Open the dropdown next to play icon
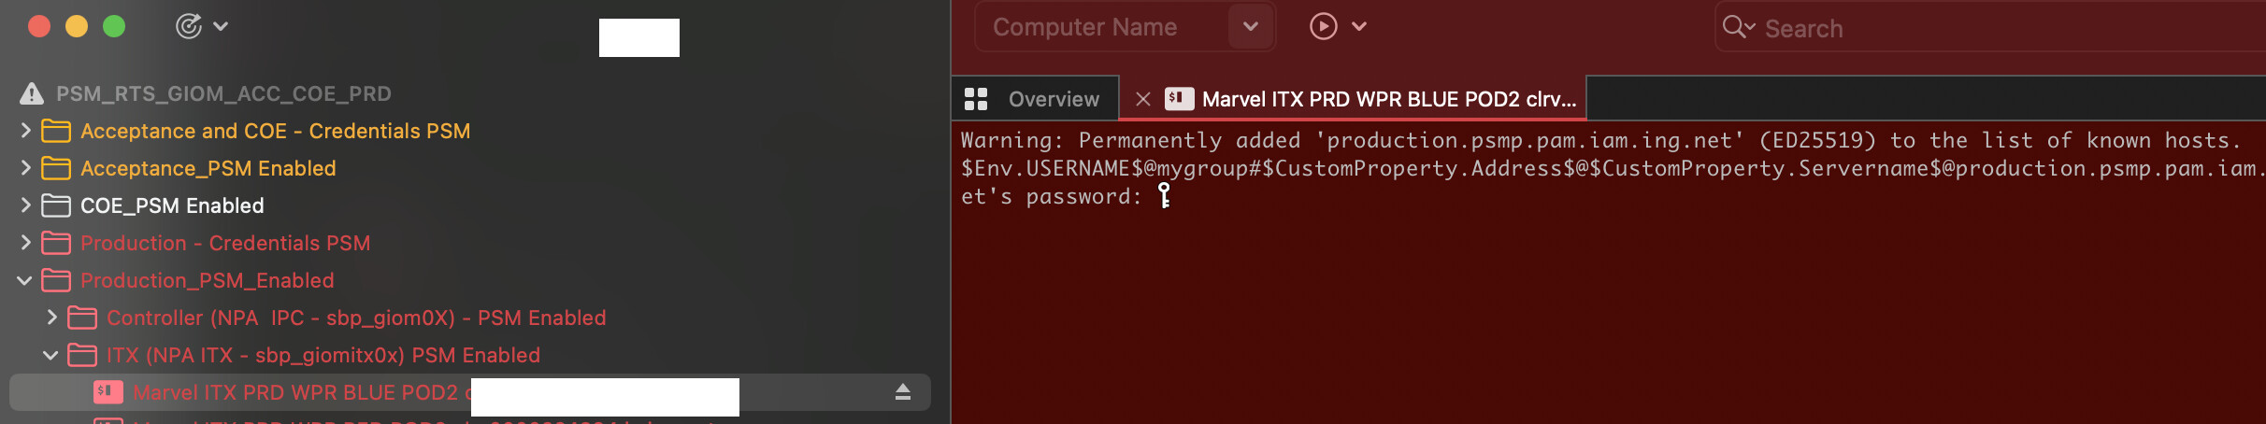 pyautogui.click(x=1359, y=26)
